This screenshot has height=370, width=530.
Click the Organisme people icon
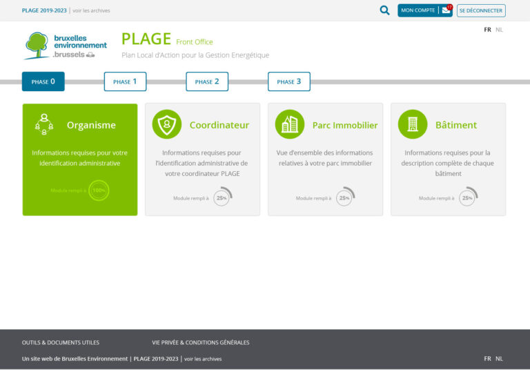click(x=44, y=124)
